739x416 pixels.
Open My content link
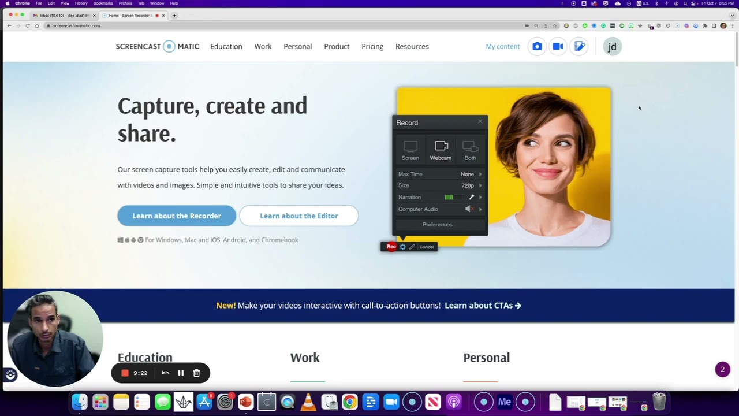pos(503,46)
